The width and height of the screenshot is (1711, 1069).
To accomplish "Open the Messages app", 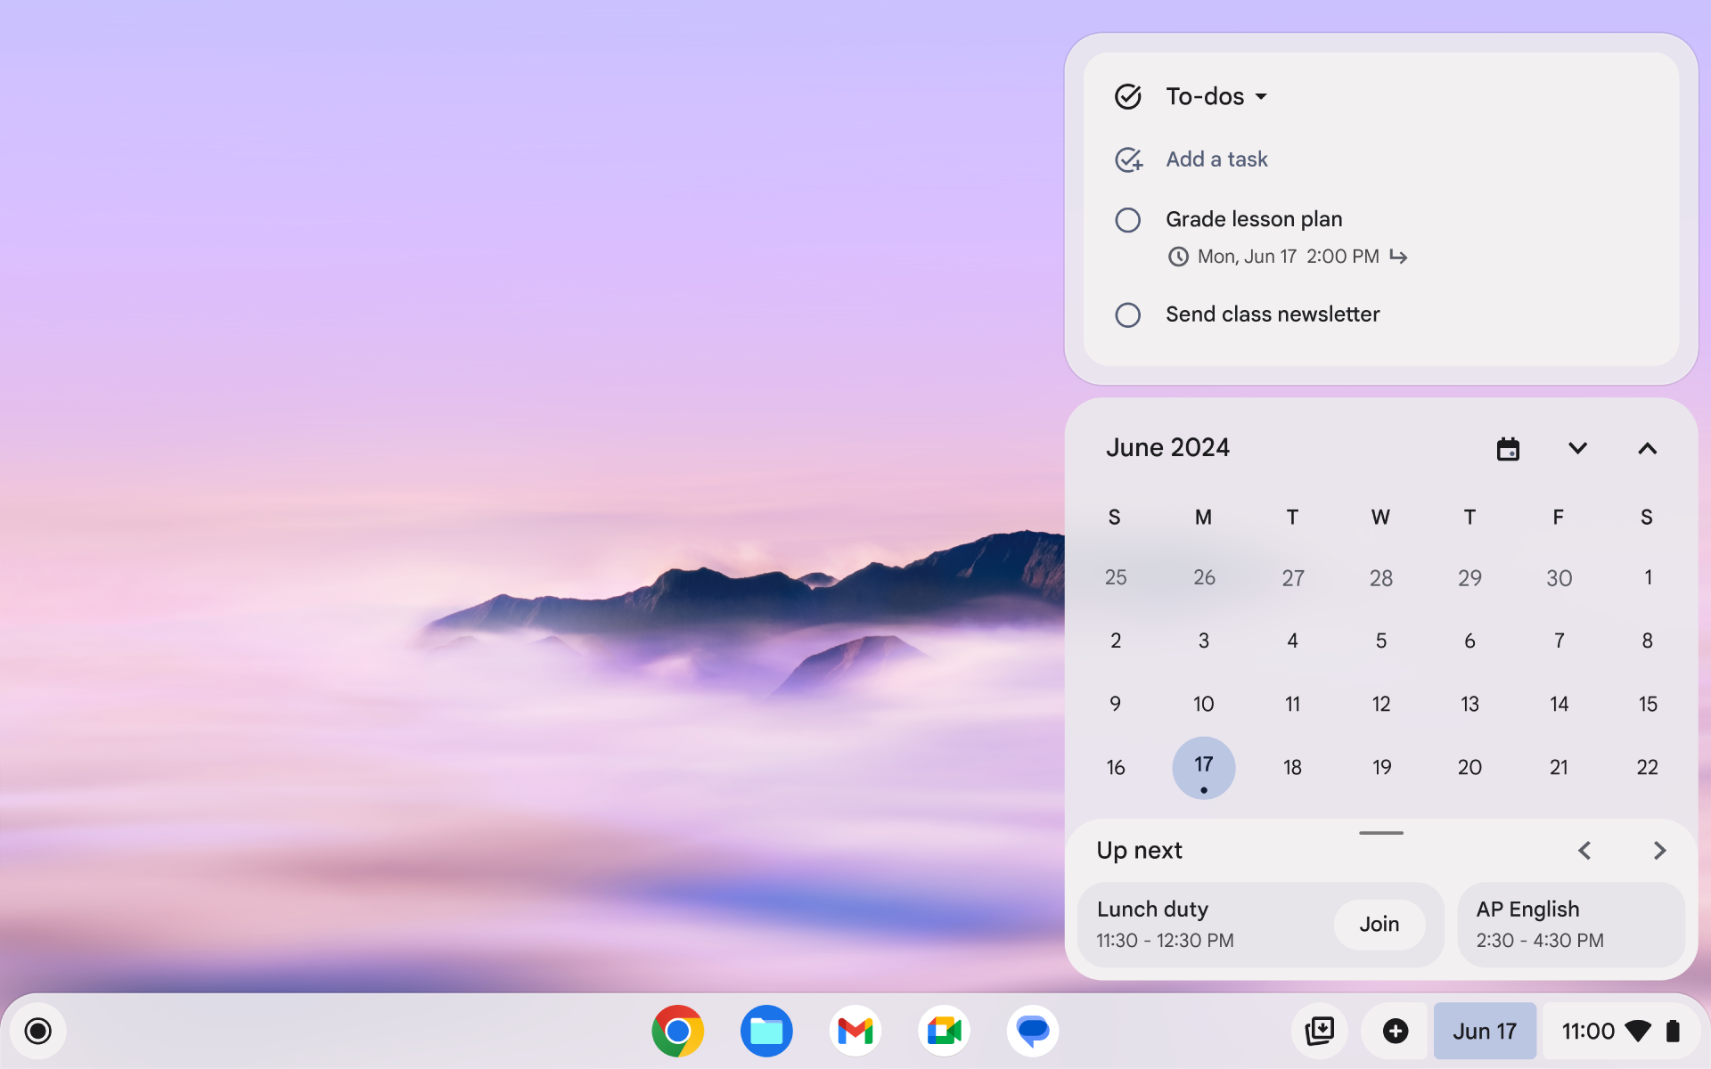I will 1032,1031.
